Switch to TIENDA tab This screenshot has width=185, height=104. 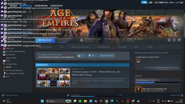(x=13, y=6)
